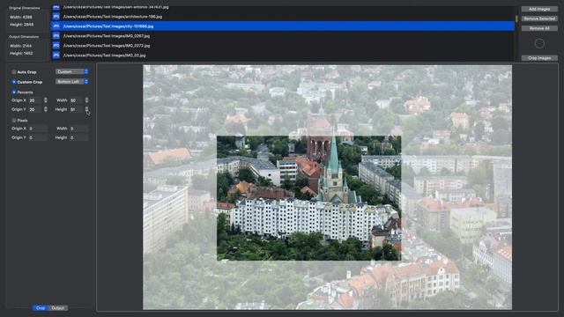Click the Crop Images button

(539, 58)
